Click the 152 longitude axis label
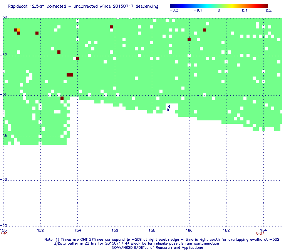Viewport: 285px width, 250px height. tap(40, 230)
